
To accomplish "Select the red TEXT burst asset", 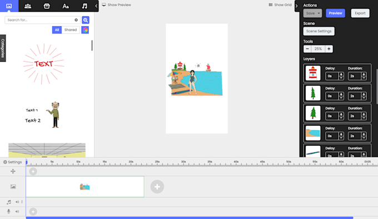I will pyautogui.click(x=43, y=64).
